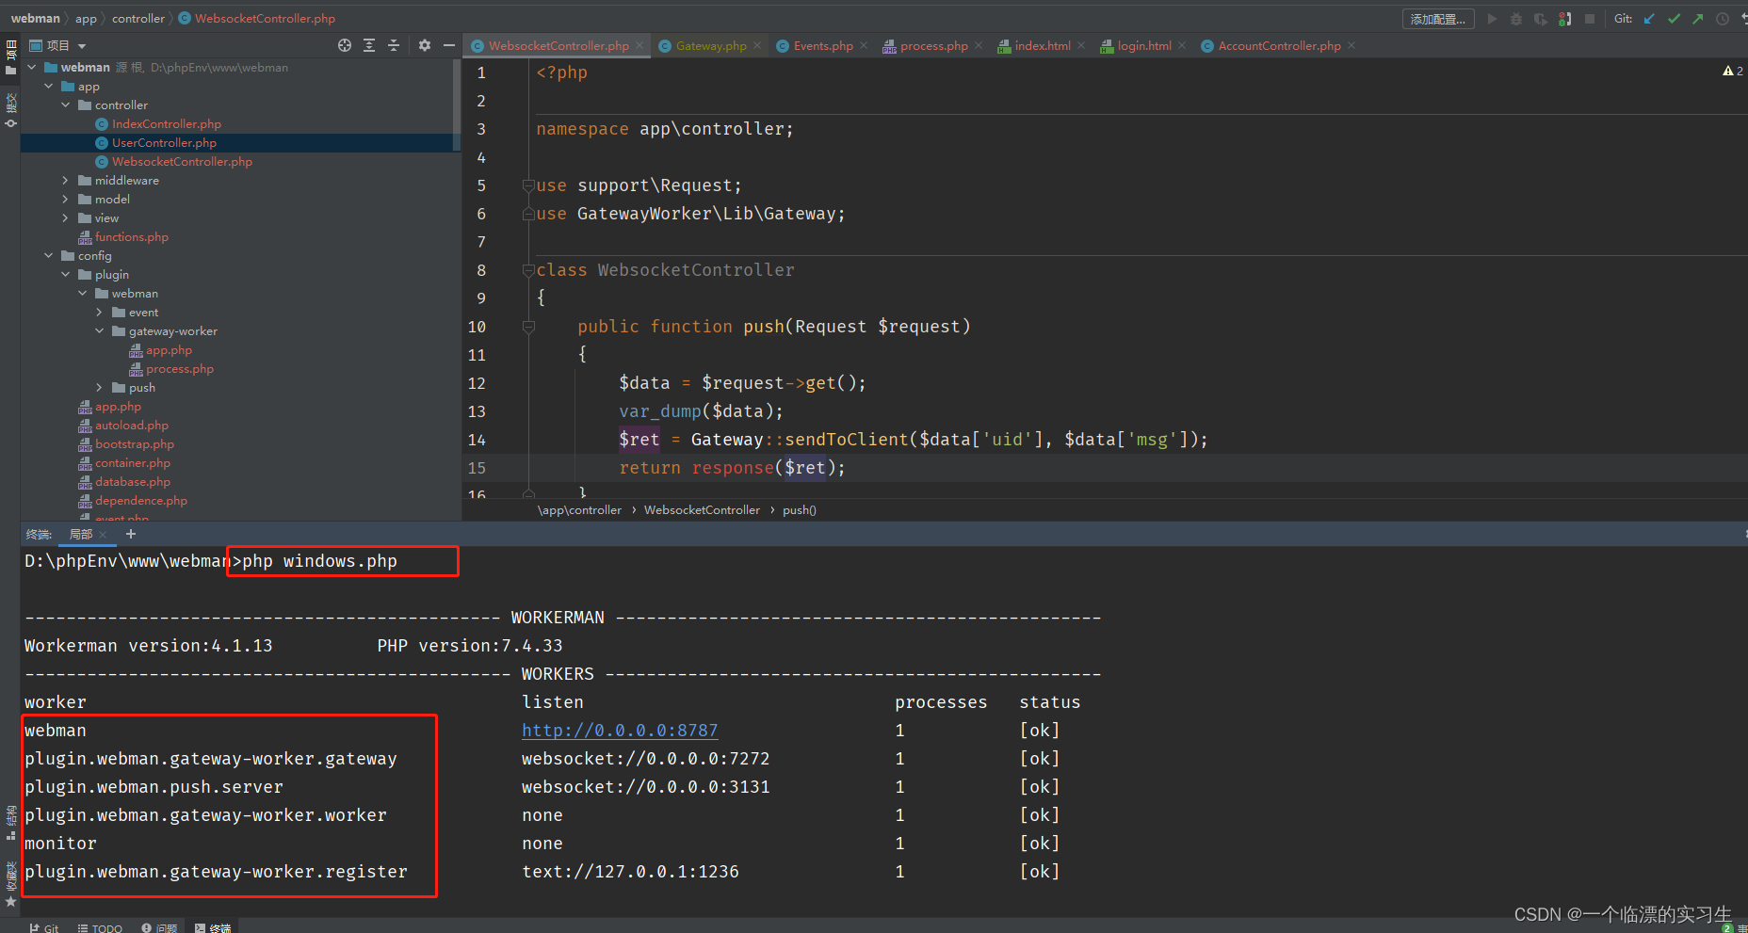Fold the class WebsocketController block

pyautogui.click(x=528, y=270)
